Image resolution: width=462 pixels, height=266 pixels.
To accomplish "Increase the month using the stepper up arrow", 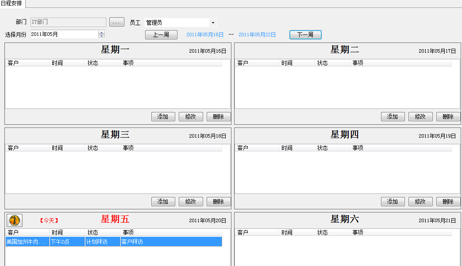I will pos(102,32).
